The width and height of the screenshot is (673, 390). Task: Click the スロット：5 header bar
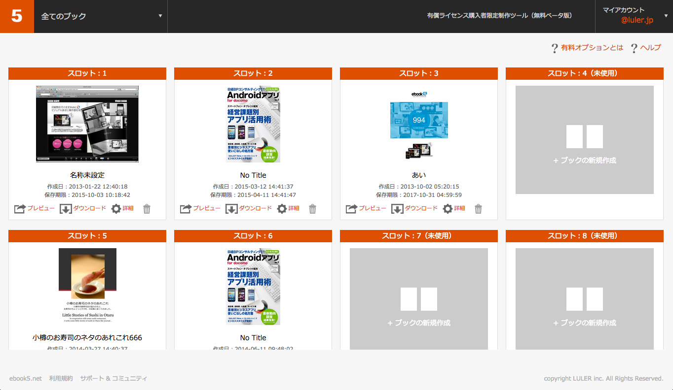click(87, 236)
